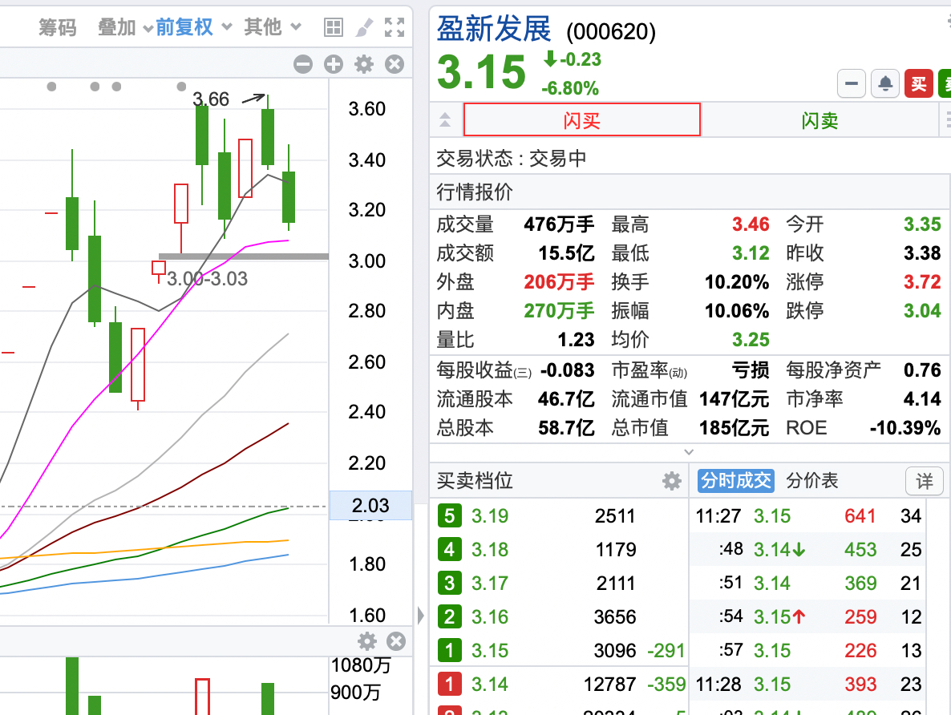Click stock code (000620)
The width and height of the screenshot is (951, 715).
coord(611,31)
